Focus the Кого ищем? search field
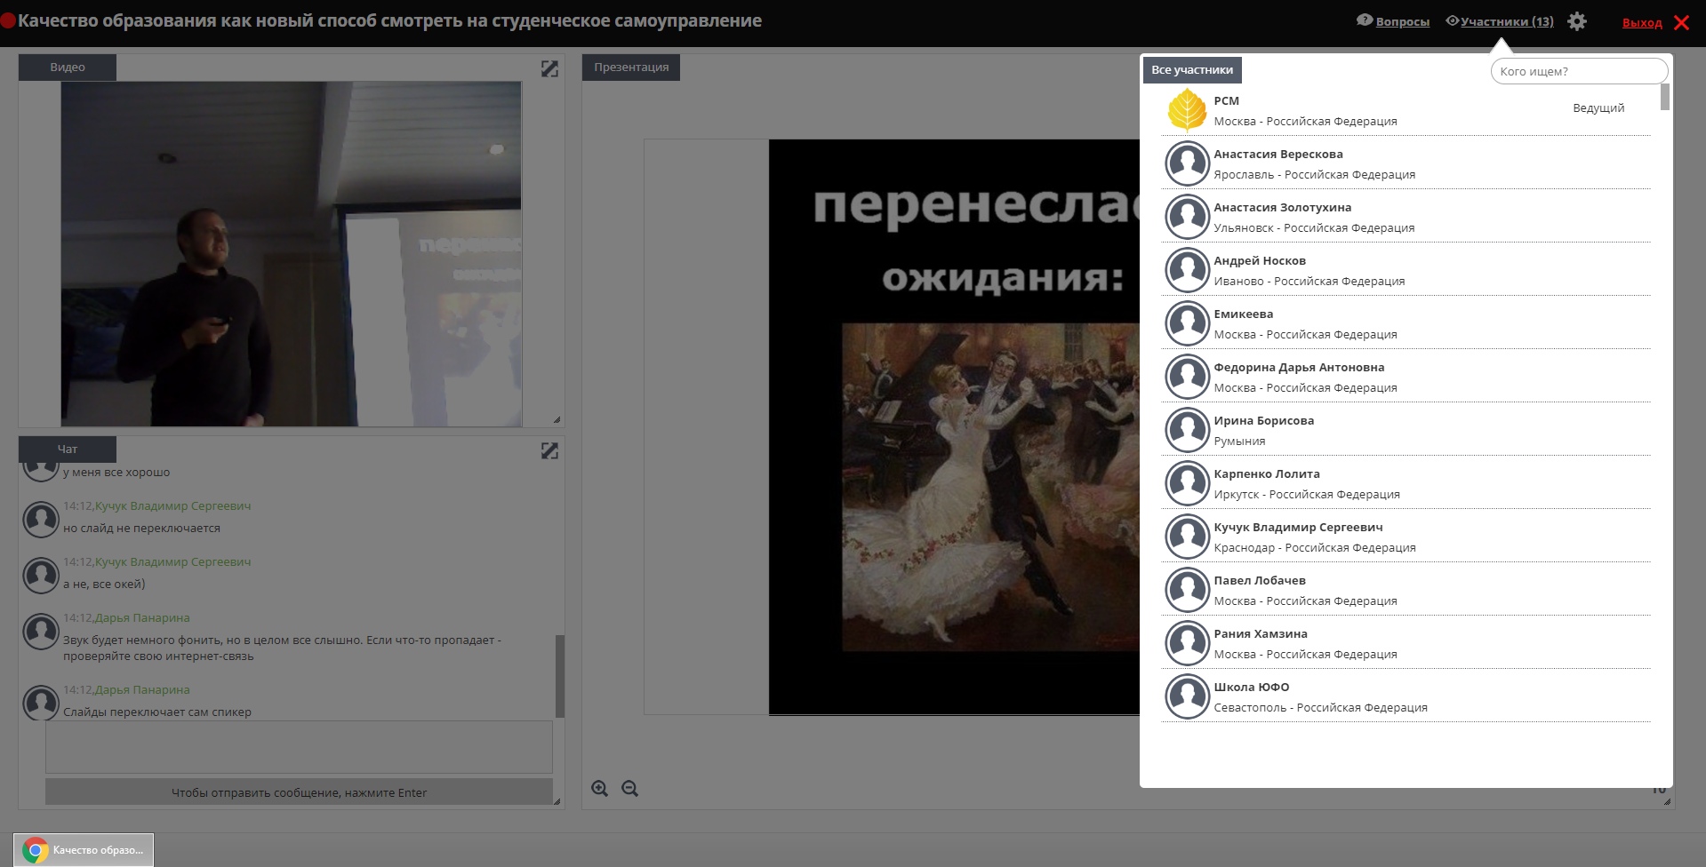This screenshot has width=1706, height=867. click(x=1579, y=71)
